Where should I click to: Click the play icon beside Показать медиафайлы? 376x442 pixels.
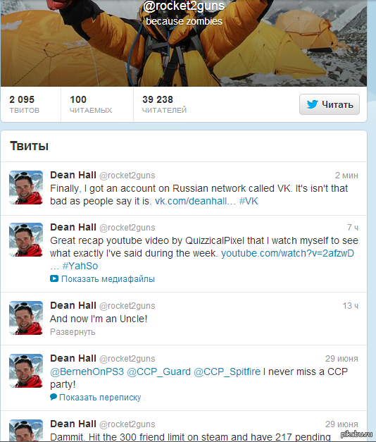(54, 278)
